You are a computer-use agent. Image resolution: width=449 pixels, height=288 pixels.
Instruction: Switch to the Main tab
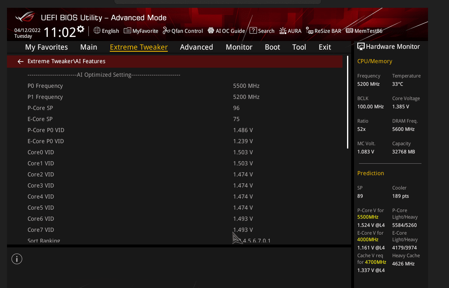pos(89,47)
